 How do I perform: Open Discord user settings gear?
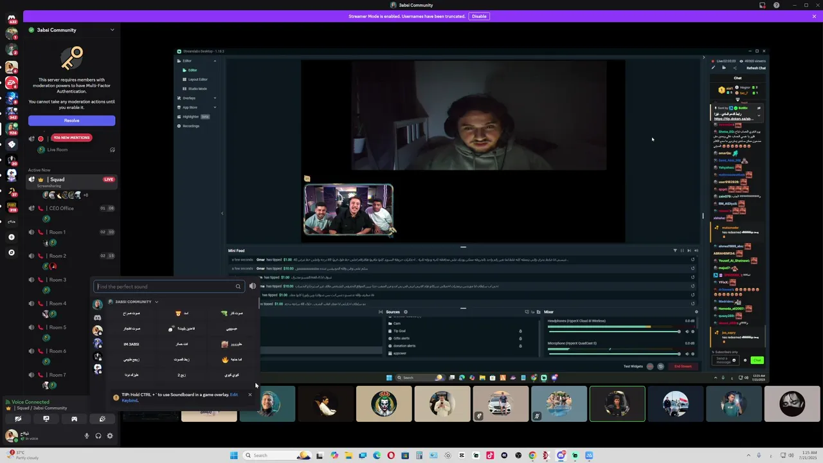[x=110, y=436]
